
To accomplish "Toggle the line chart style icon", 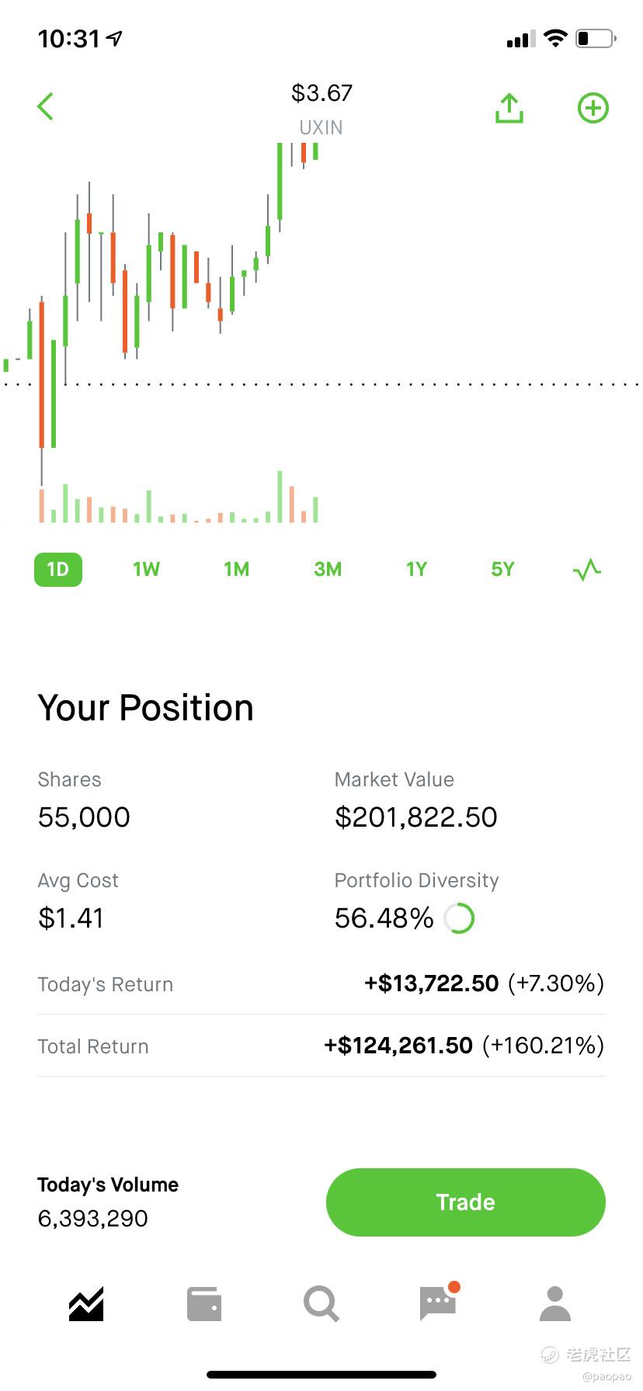I will tap(587, 570).
